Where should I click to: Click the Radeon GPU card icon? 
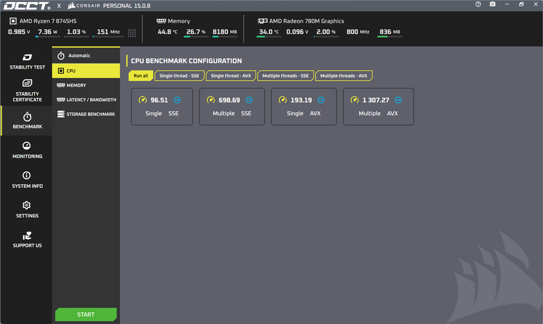point(263,21)
